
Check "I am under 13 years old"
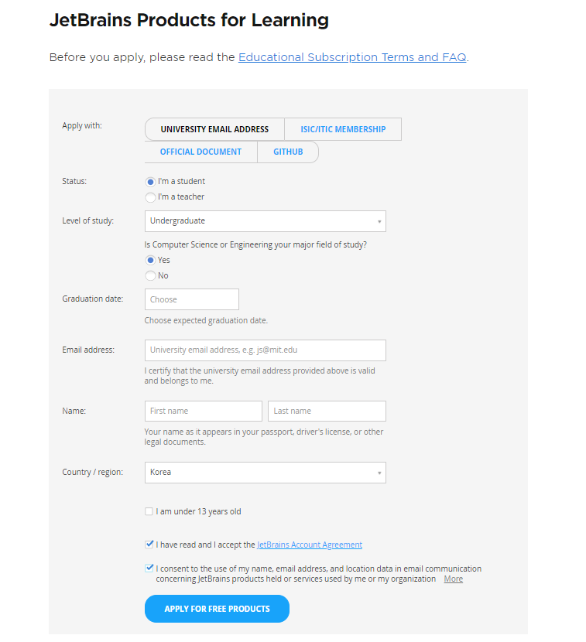click(149, 511)
